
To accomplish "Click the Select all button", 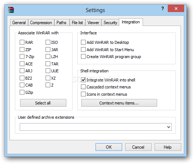I will tap(43, 103).
